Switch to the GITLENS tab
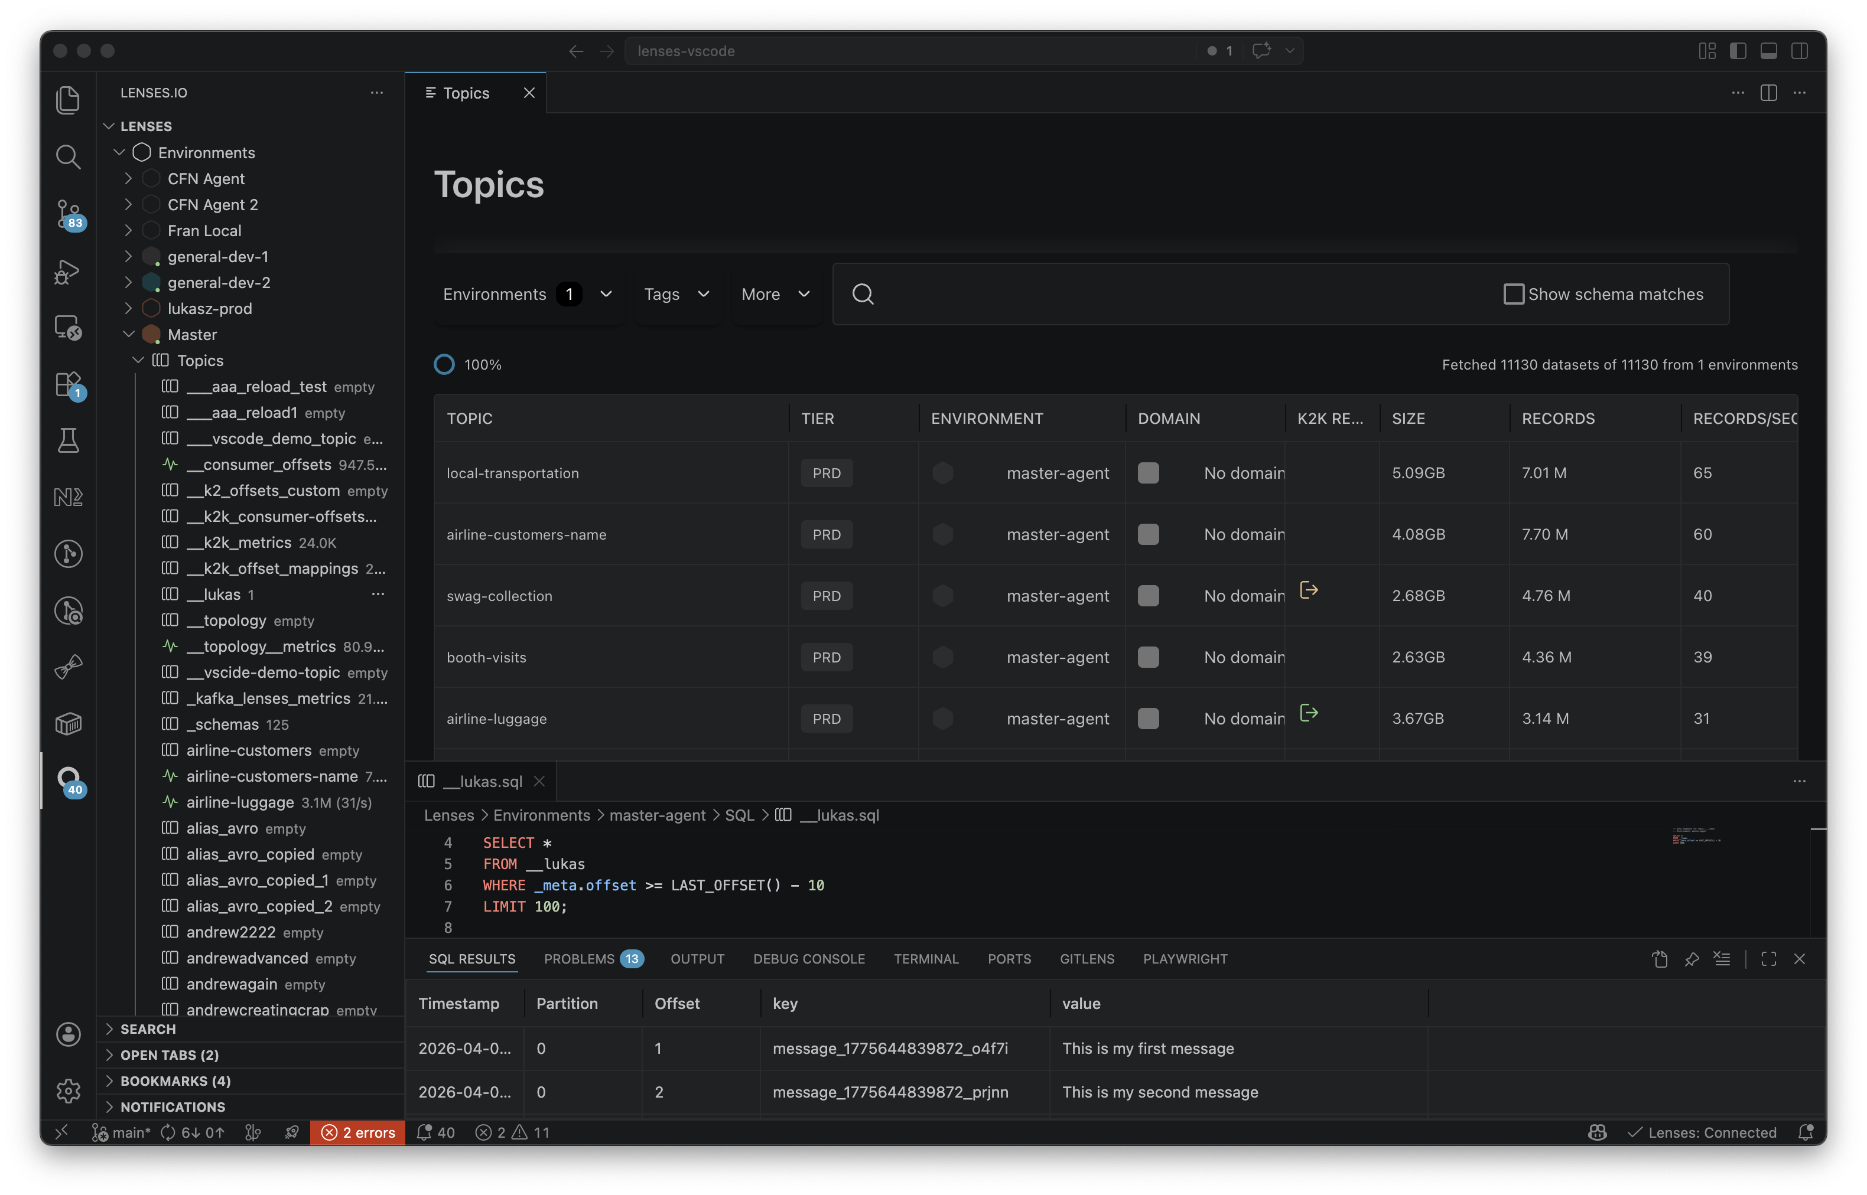Viewport: 1867px width, 1195px height. click(x=1087, y=959)
